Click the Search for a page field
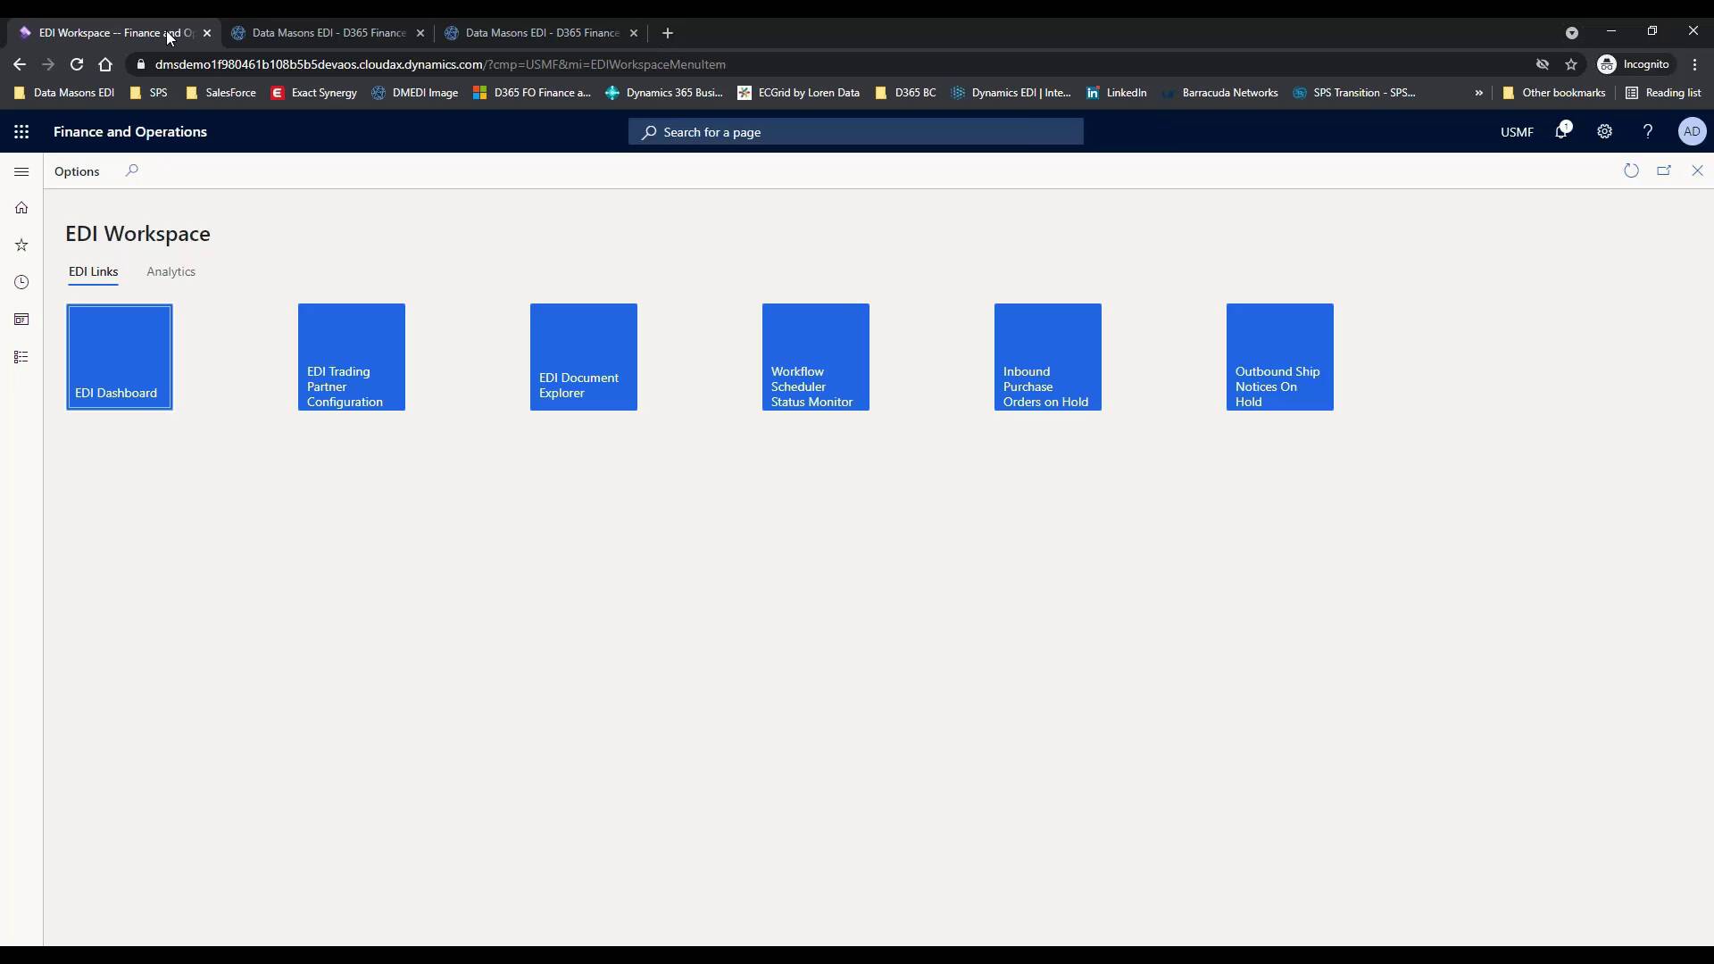 pyautogui.click(x=855, y=132)
